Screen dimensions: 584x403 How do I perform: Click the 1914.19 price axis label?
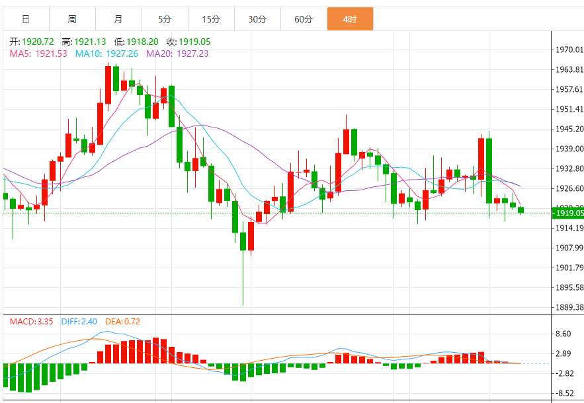pos(569,228)
